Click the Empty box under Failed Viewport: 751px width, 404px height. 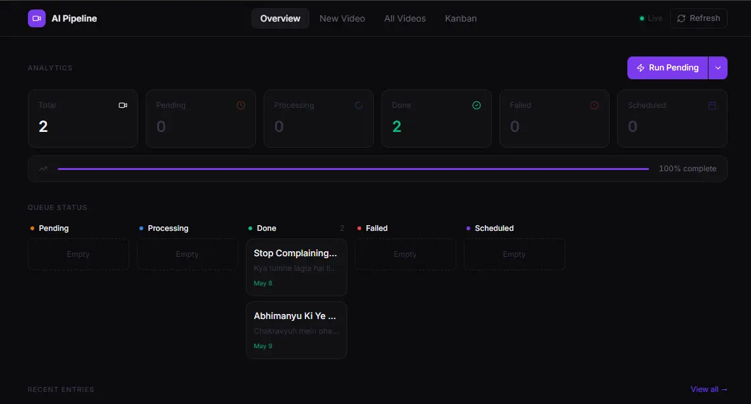point(405,254)
